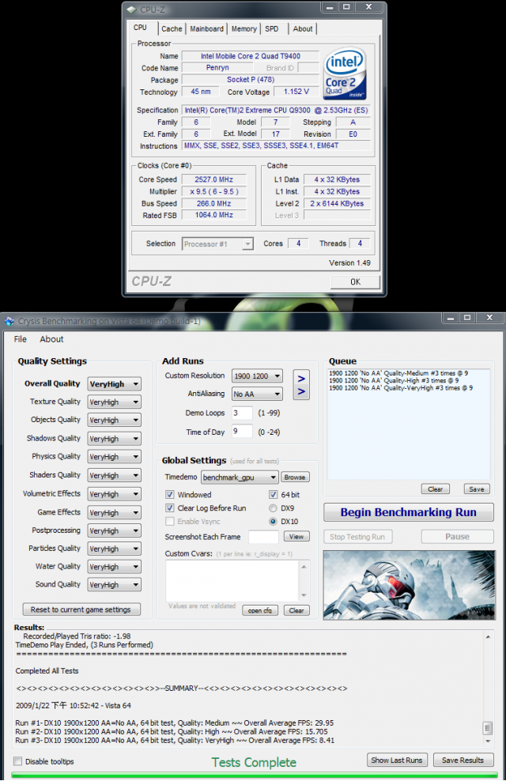506x781 pixels.
Task: Switch to the Memory tab in CPU-Z
Action: tap(244, 29)
